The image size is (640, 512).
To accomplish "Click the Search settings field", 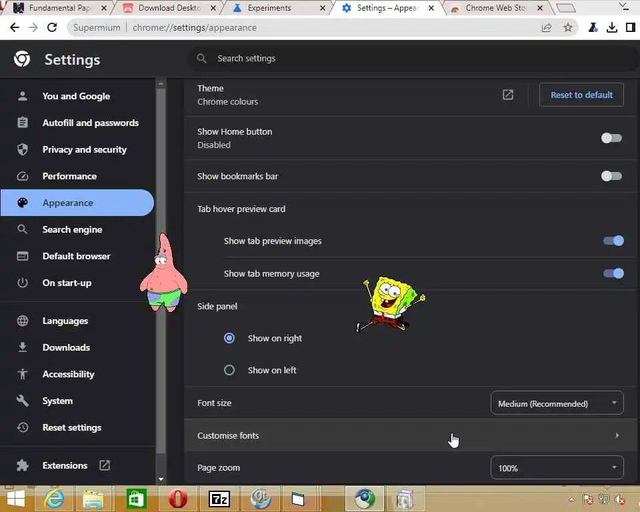I will click(x=412, y=59).
